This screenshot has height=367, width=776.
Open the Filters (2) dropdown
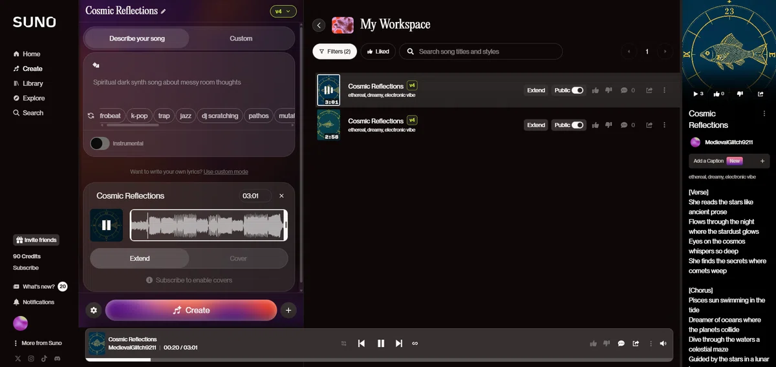pos(334,51)
